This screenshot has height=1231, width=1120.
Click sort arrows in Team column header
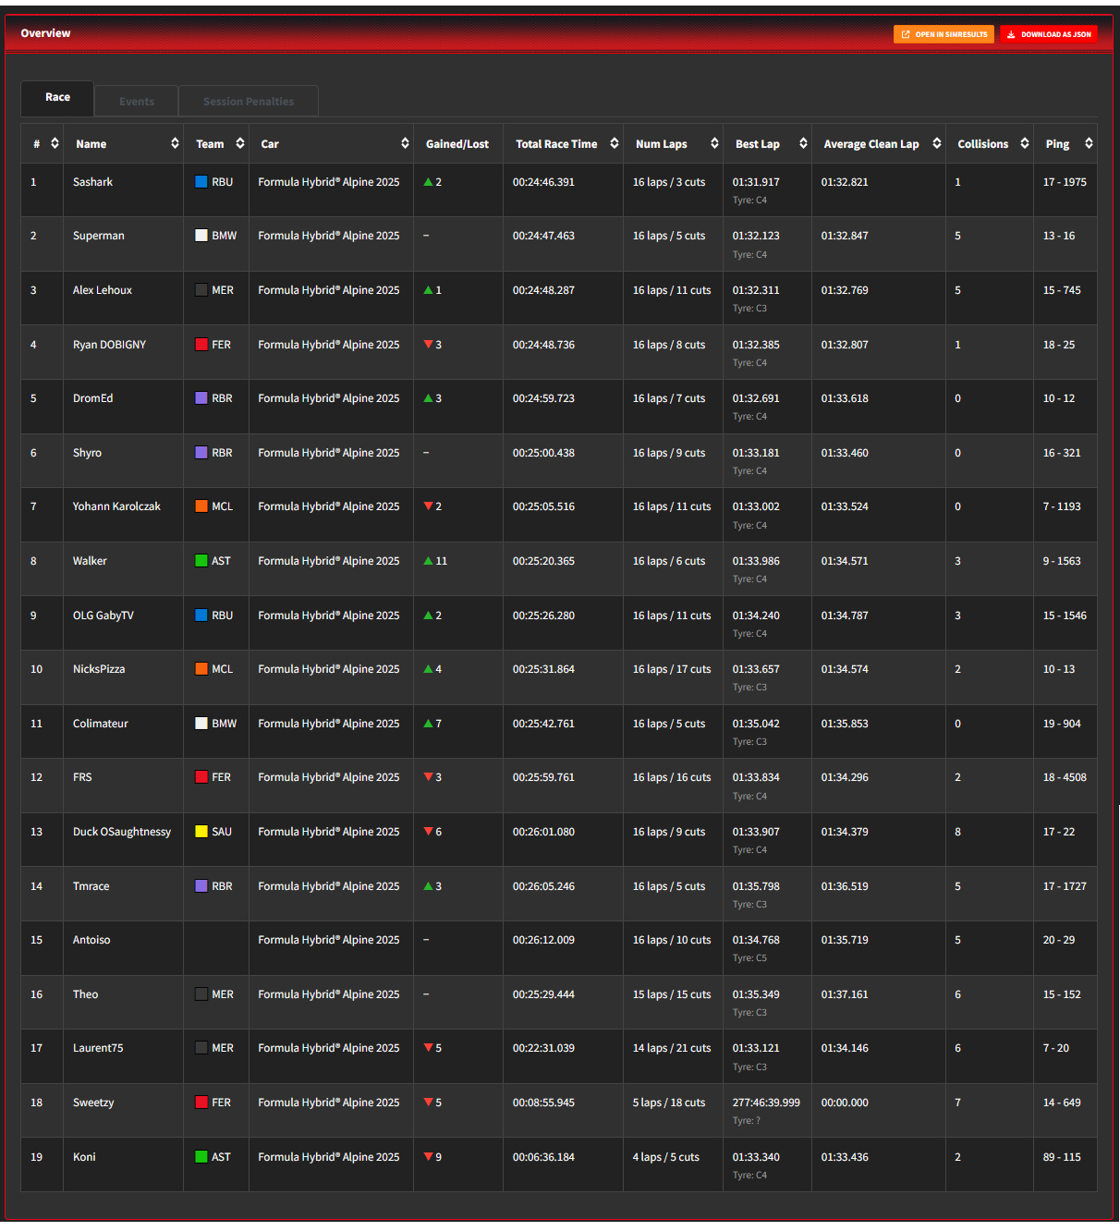point(240,143)
